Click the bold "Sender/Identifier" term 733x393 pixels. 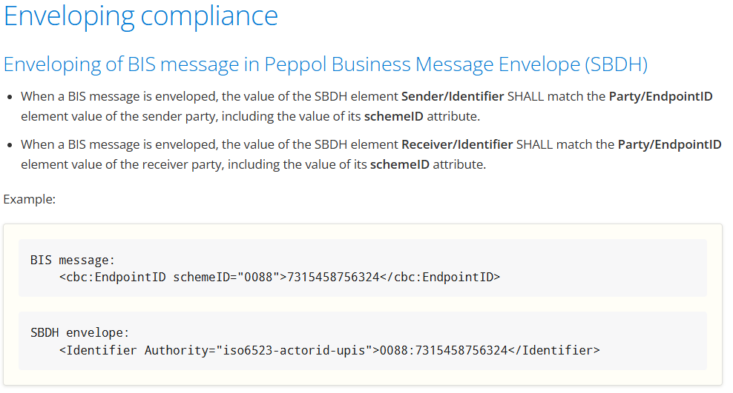coord(453,96)
